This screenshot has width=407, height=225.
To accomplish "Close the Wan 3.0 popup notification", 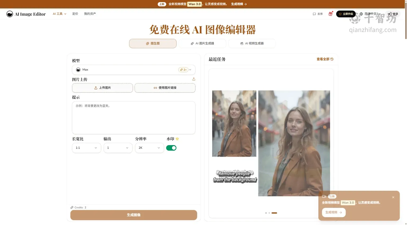I will coord(393,197).
